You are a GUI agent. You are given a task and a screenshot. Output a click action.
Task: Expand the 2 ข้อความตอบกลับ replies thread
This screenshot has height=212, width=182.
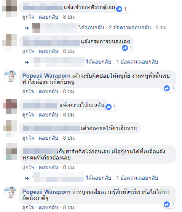130,27
